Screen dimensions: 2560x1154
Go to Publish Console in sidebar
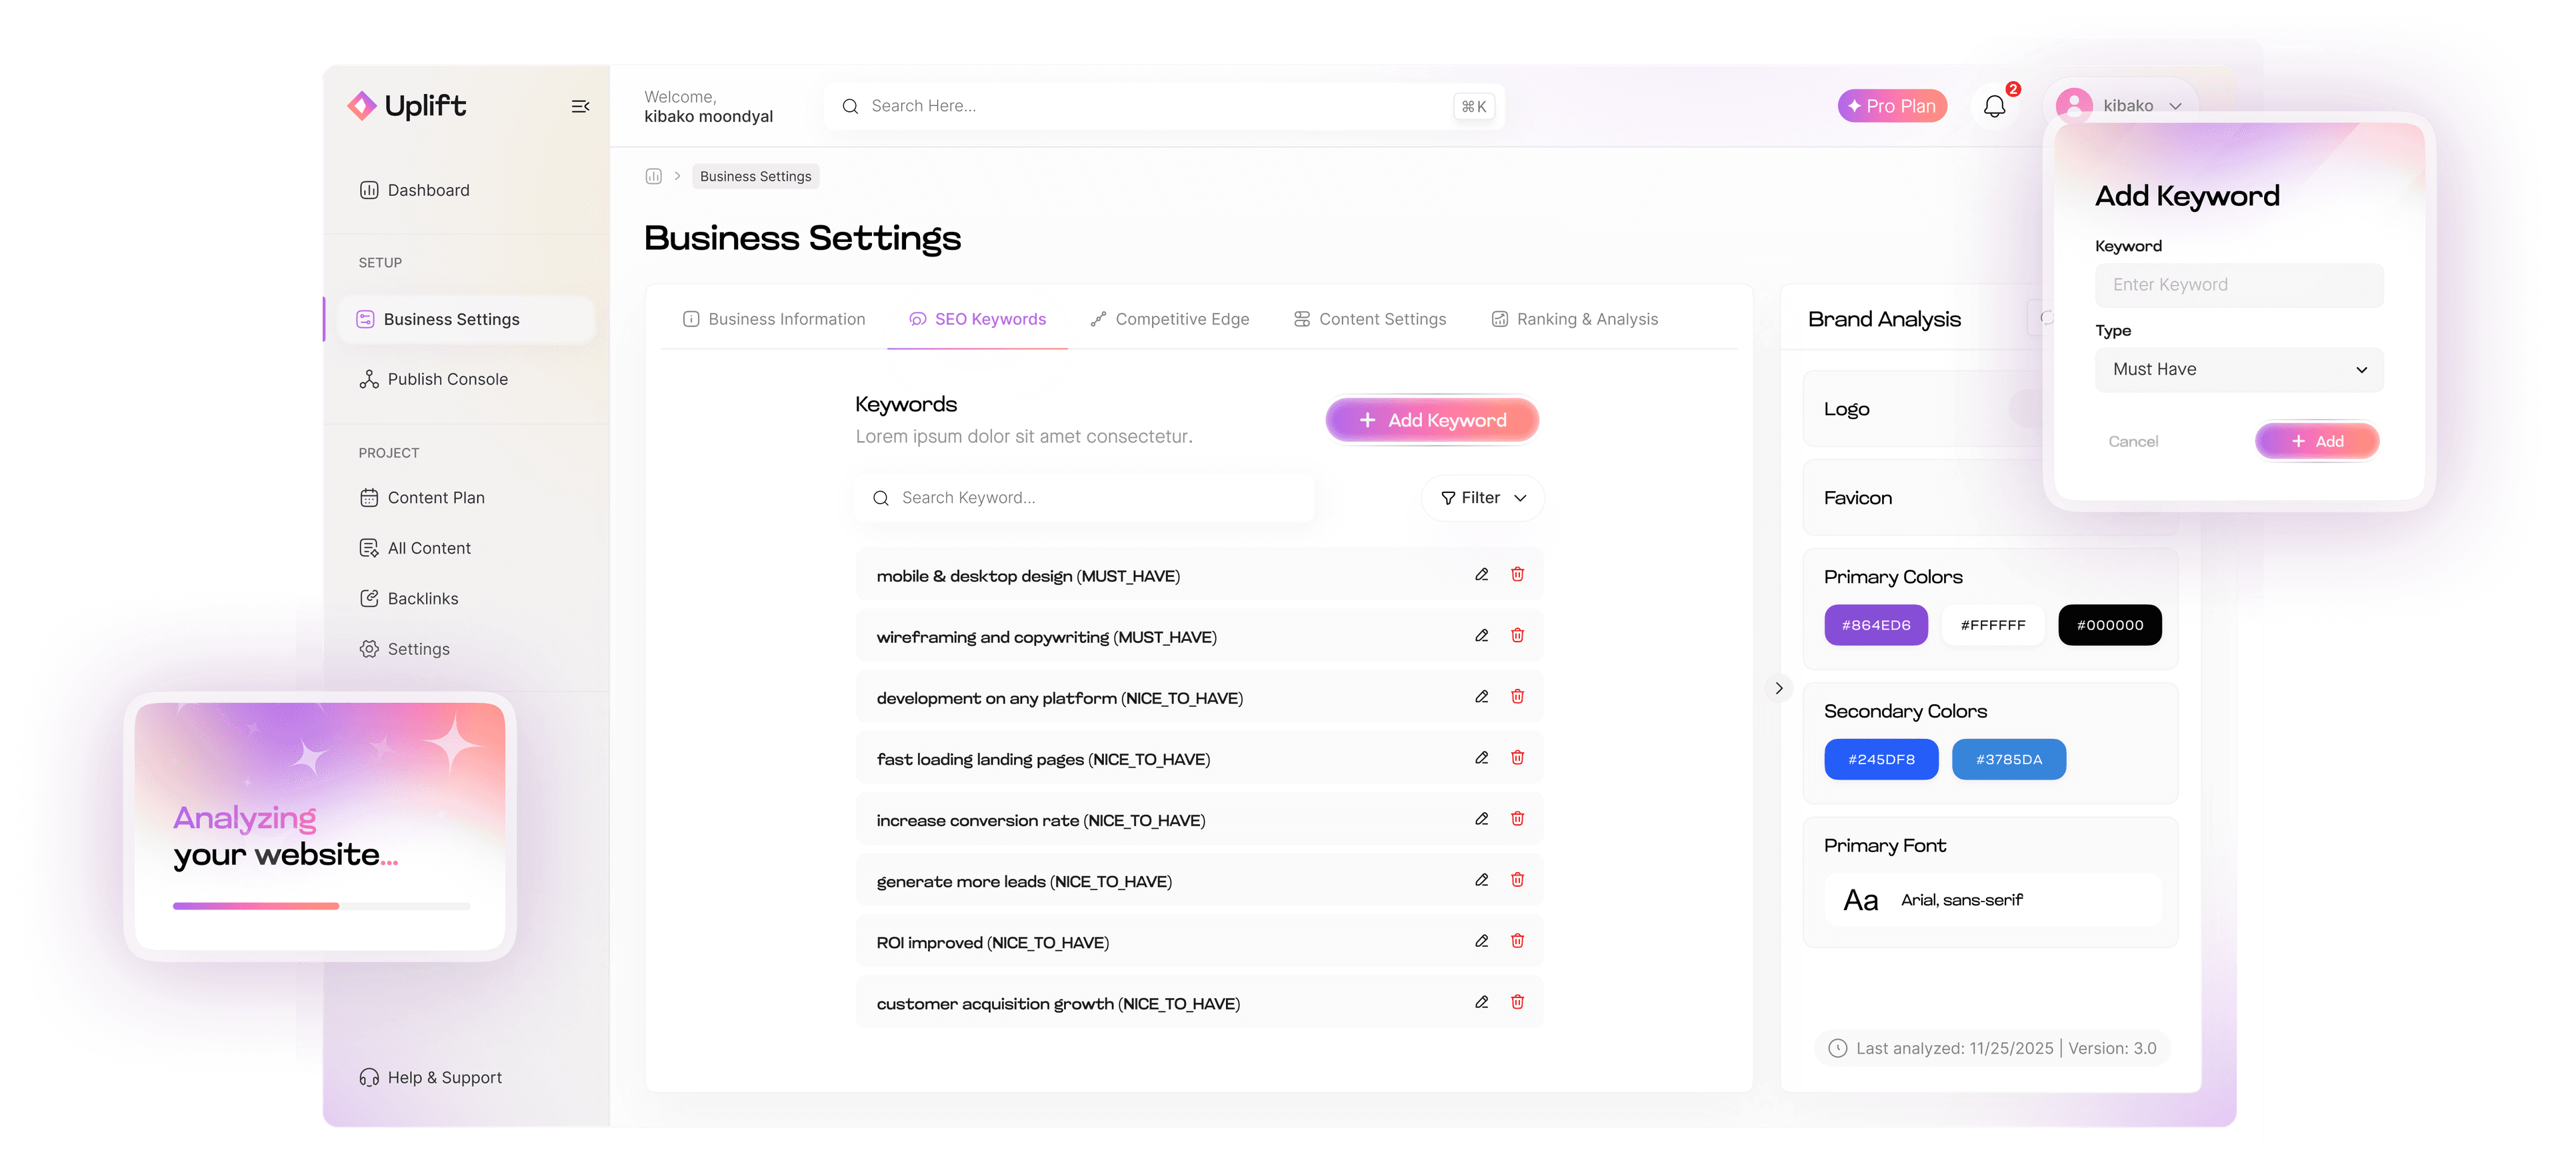click(447, 379)
